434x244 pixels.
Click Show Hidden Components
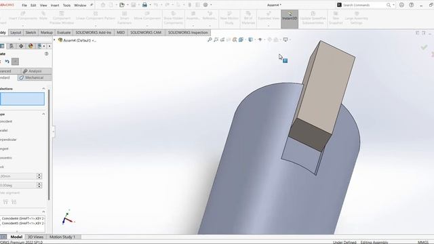(x=174, y=18)
